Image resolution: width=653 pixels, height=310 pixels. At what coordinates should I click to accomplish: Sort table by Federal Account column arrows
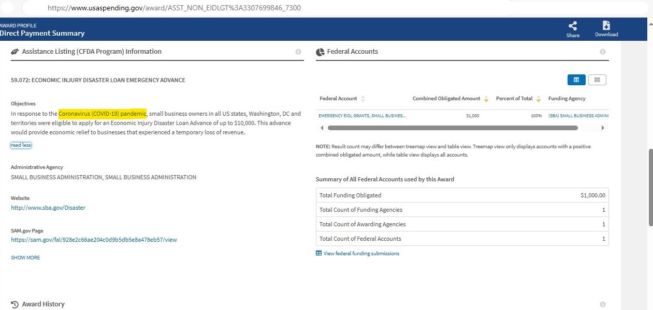(x=362, y=99)
